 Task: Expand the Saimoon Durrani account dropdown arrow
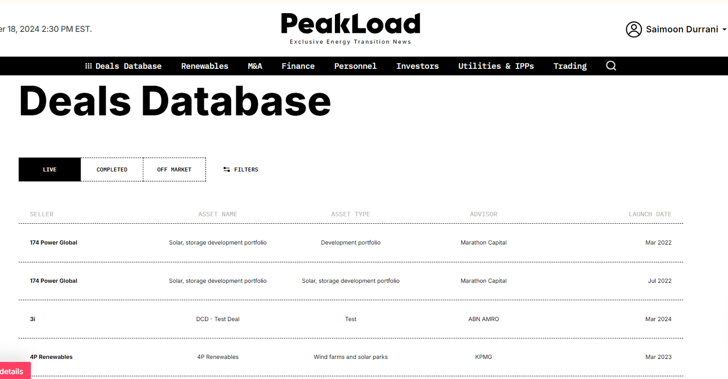724,29
